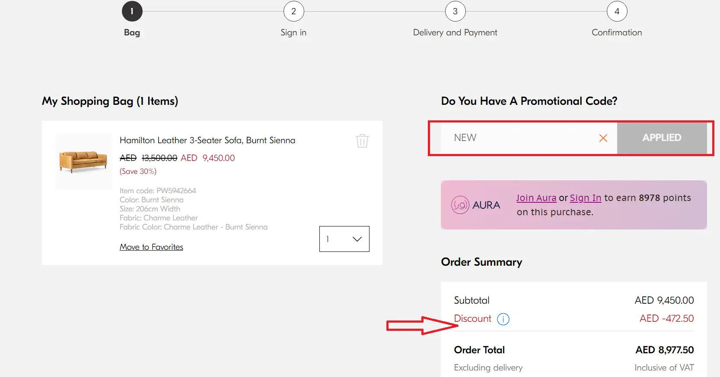
Task: Expand the quantity selector chevron
Action: [357, 239]
